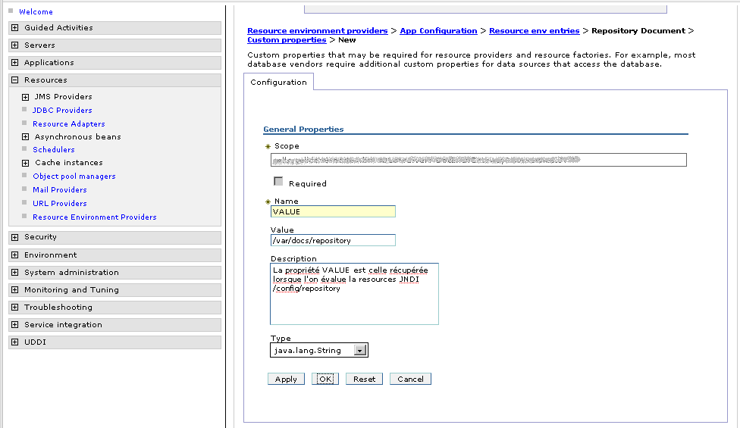Expand the Asynchronous beans tree node
Image resolution: width=740 pixels, height=428 pixels.
point(26,137)
